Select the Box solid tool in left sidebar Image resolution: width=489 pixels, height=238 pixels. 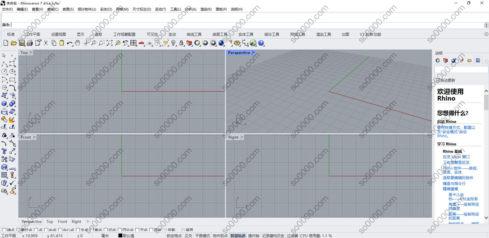click(4, 103)
